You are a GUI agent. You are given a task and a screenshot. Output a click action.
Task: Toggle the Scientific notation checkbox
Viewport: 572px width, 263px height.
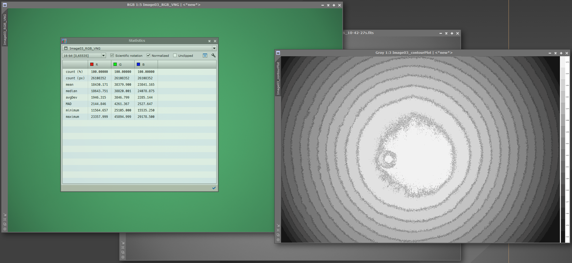112,55
